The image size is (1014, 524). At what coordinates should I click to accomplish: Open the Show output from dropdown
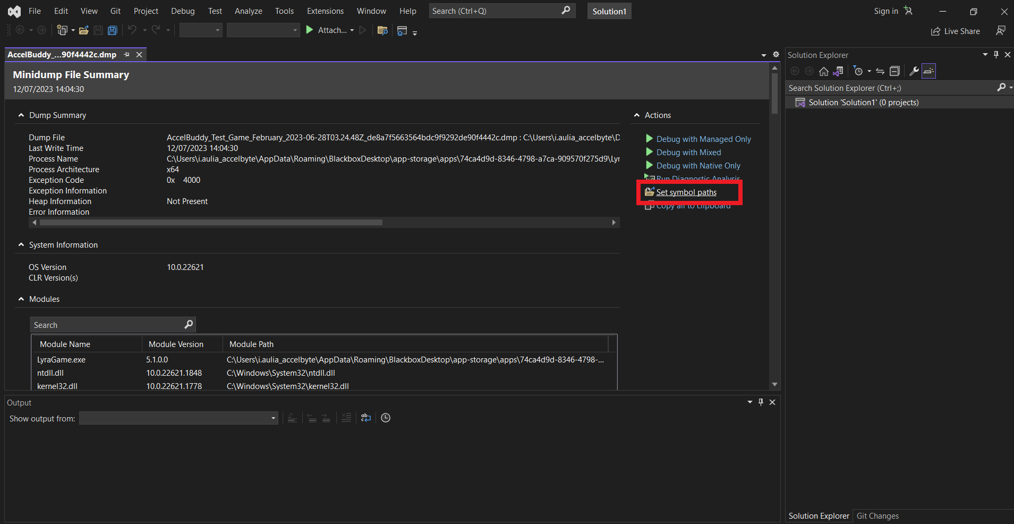[178, 418]
